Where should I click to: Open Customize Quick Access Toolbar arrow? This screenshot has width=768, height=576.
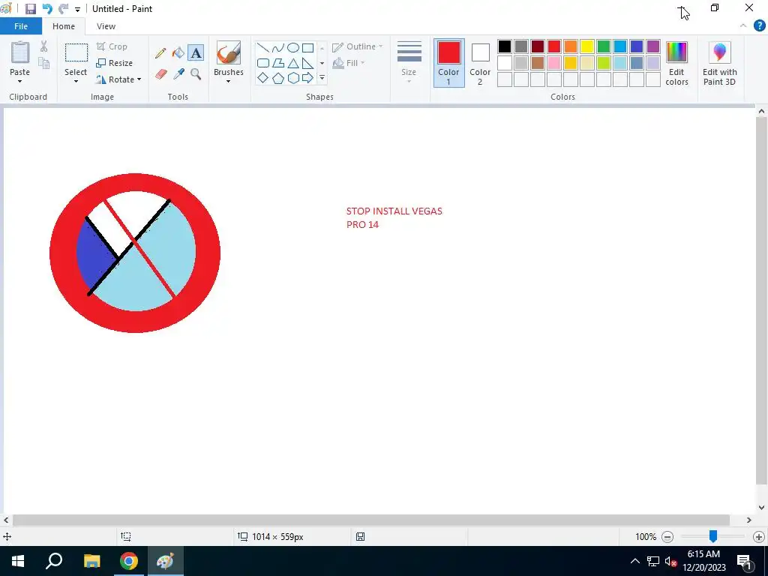77,9
